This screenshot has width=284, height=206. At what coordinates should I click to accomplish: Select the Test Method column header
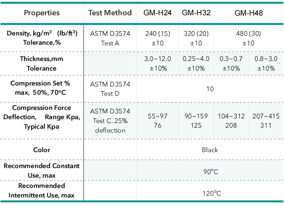110,13
